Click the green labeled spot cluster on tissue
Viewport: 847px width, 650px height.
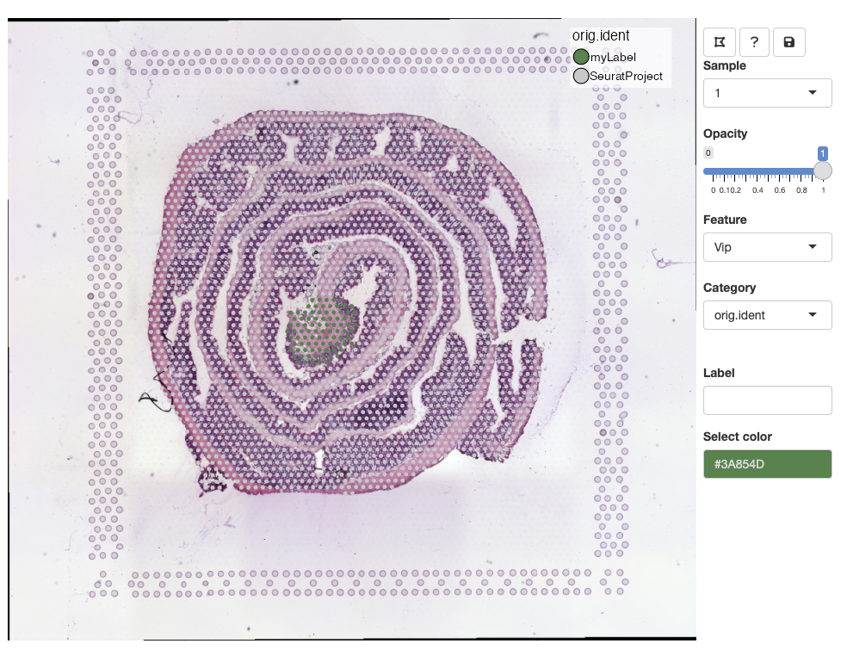click(x=322, y=330)
